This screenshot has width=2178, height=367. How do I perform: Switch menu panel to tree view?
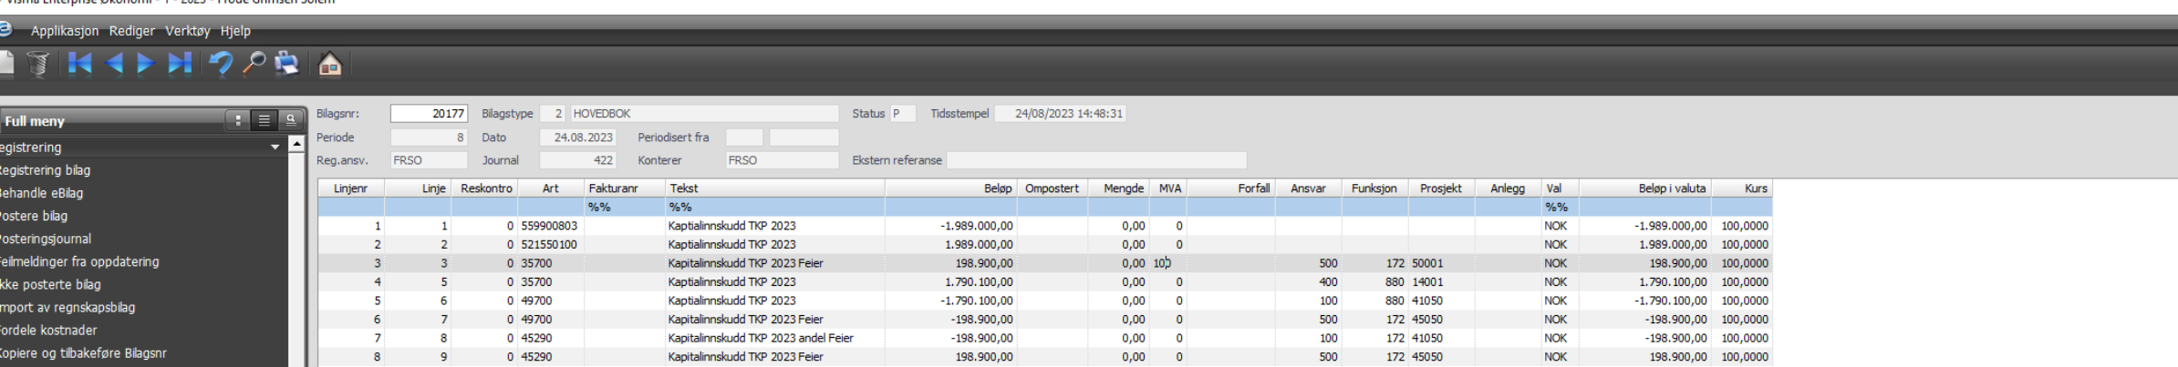[238, 120]
